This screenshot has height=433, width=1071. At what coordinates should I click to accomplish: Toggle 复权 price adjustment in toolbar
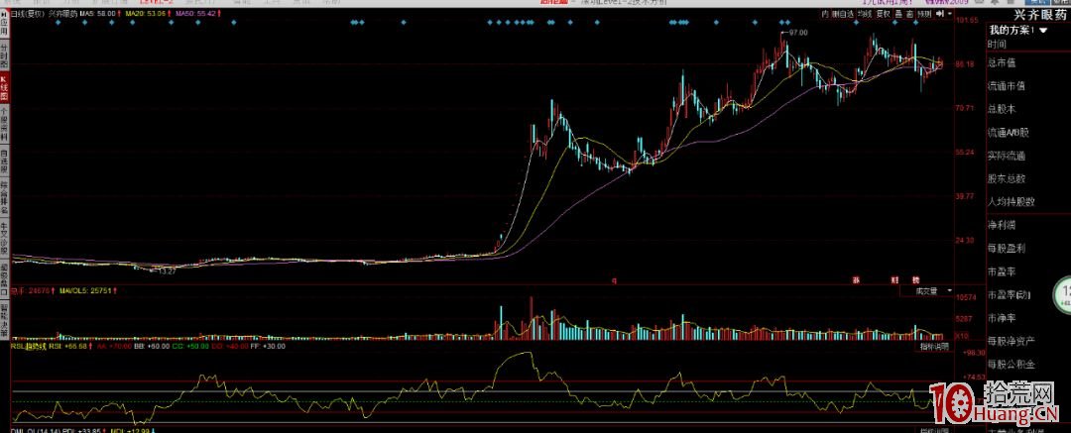point(884,14)
